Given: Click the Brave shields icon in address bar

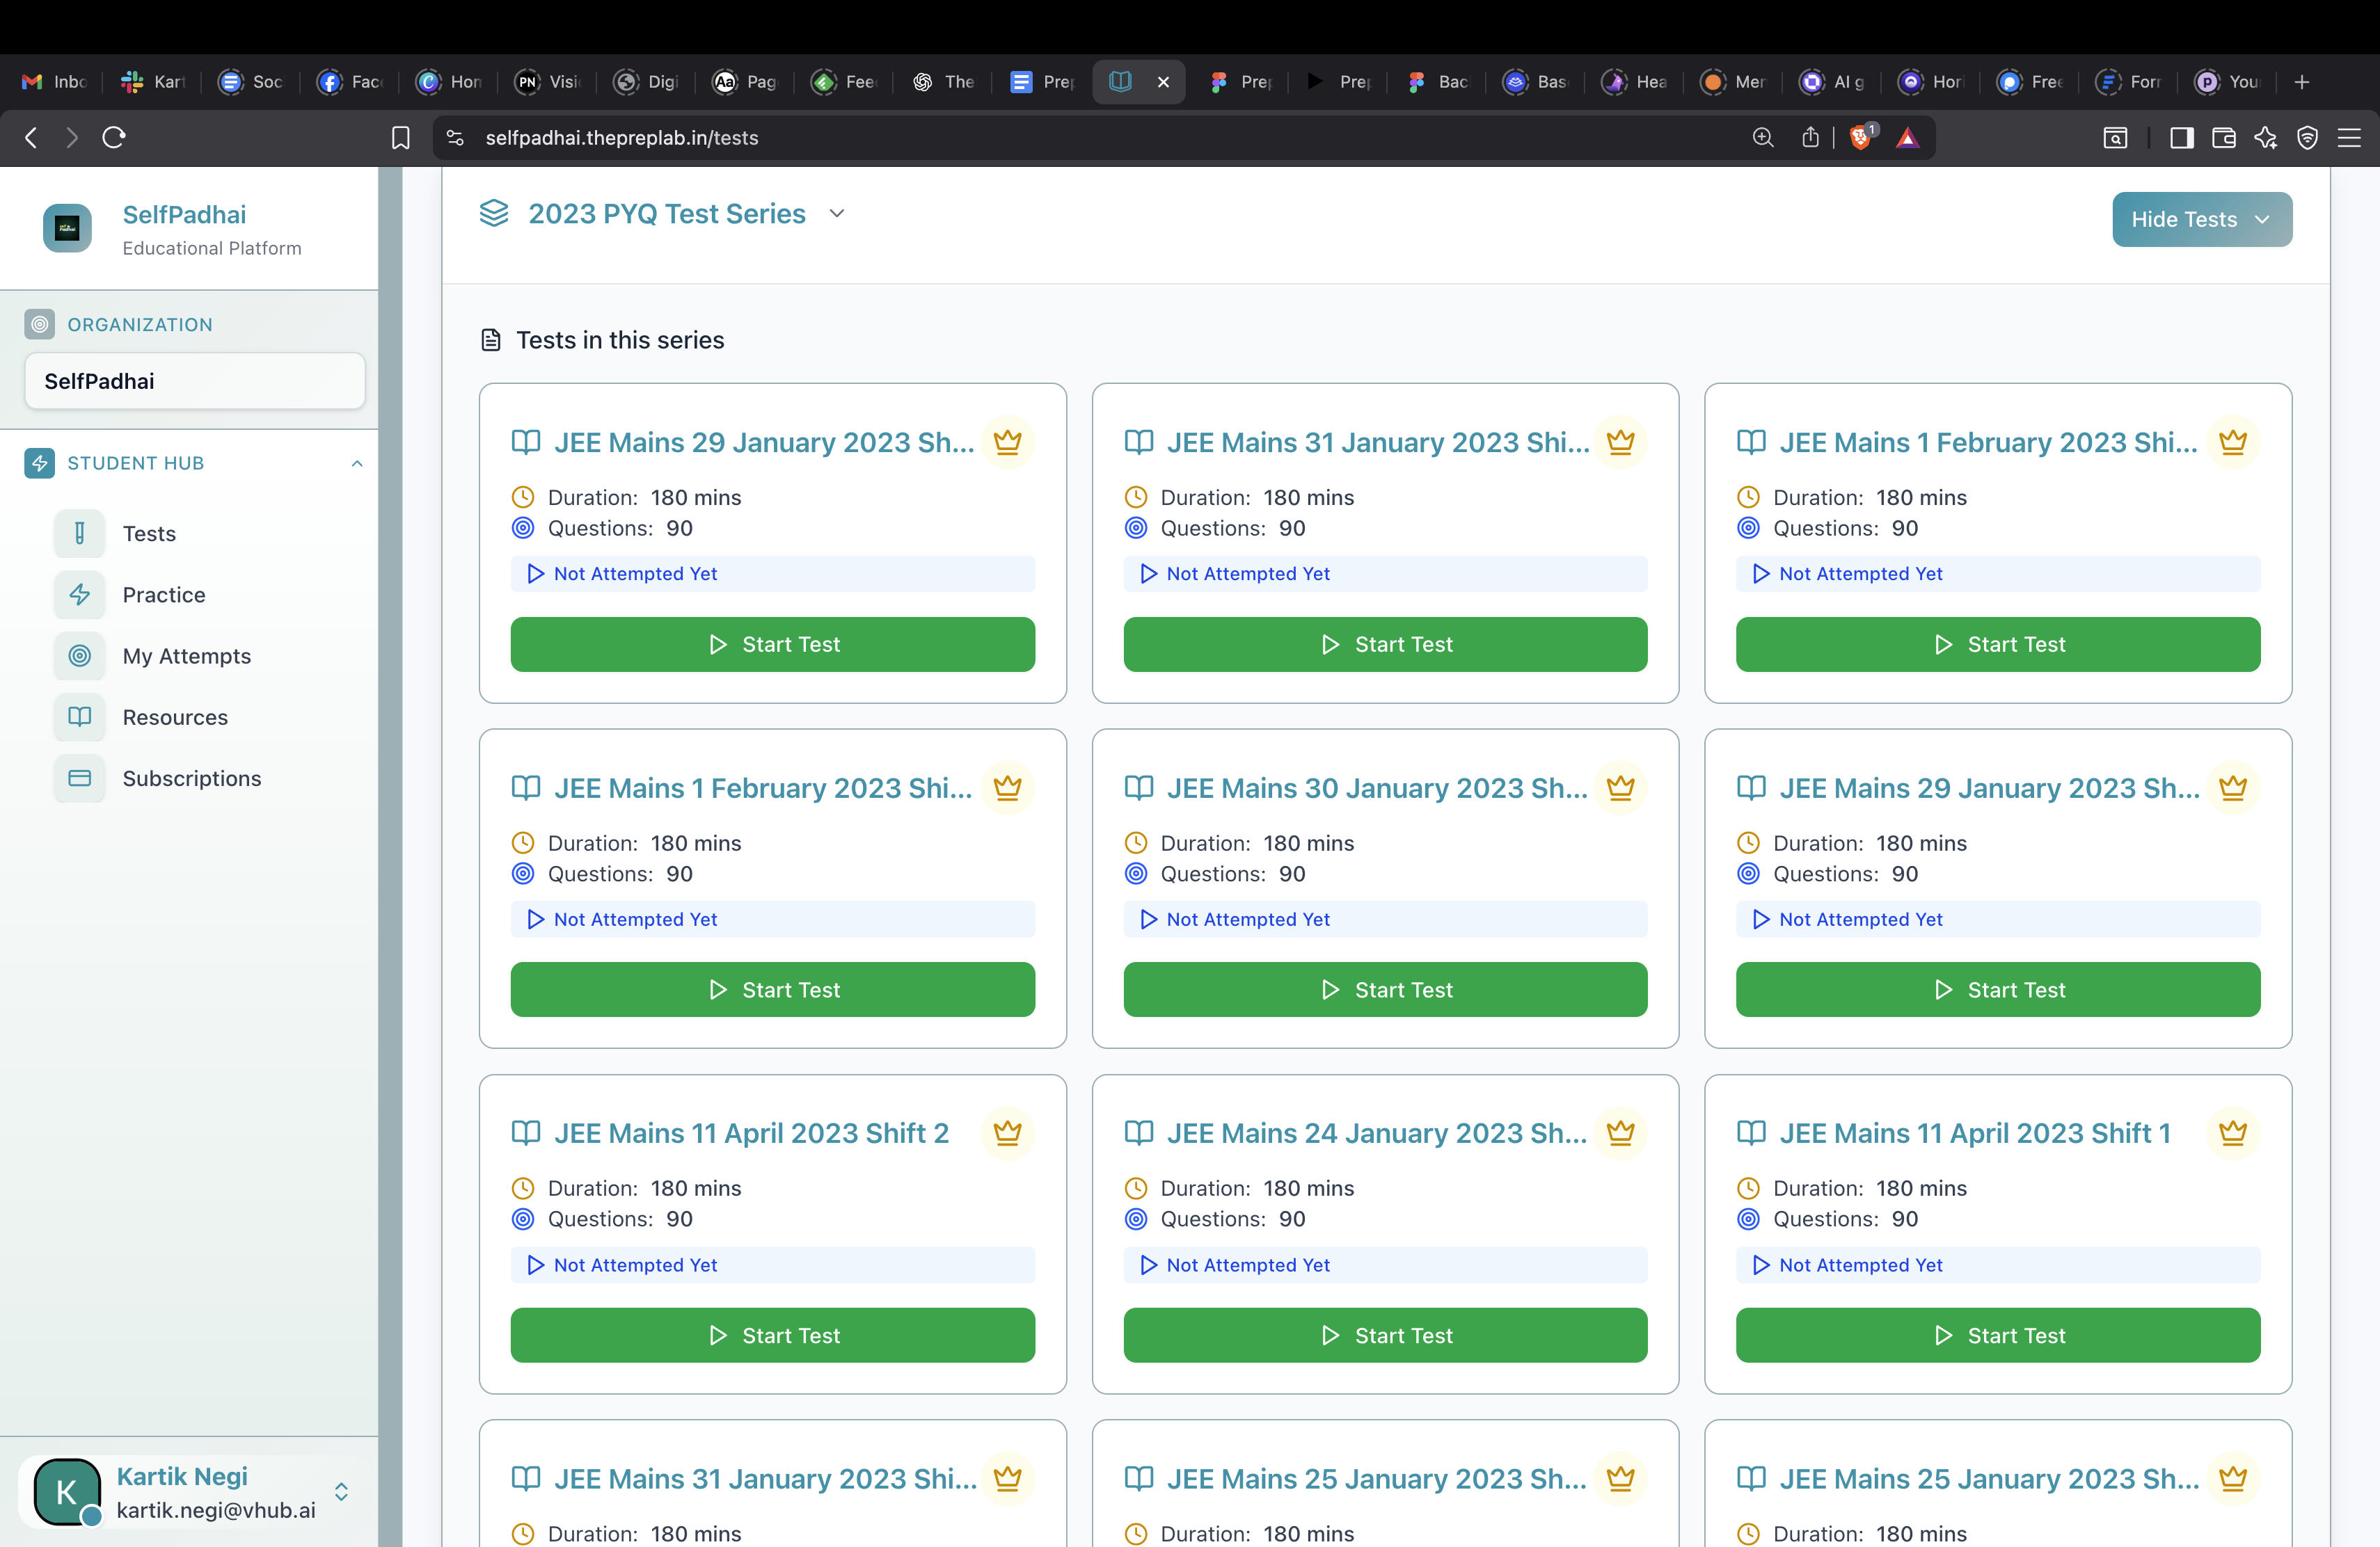Looking at the screenshot, I should tap(1861, 137).
